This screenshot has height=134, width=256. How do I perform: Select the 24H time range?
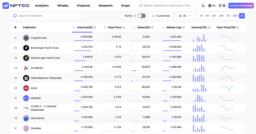point(221,16)
